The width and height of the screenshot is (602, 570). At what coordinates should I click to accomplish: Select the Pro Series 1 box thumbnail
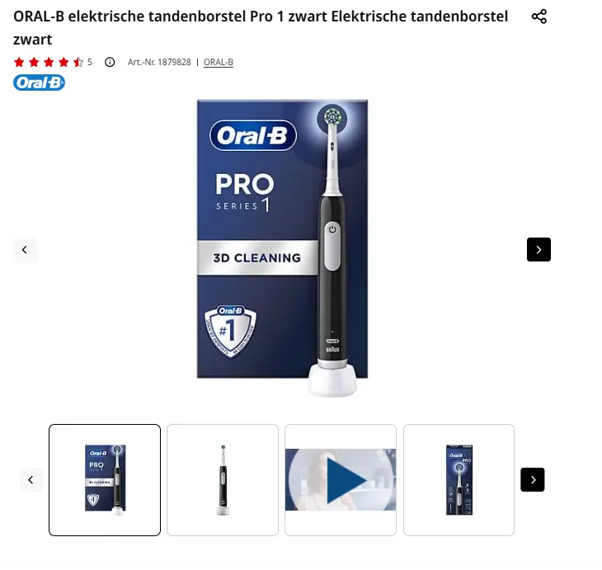105,480
